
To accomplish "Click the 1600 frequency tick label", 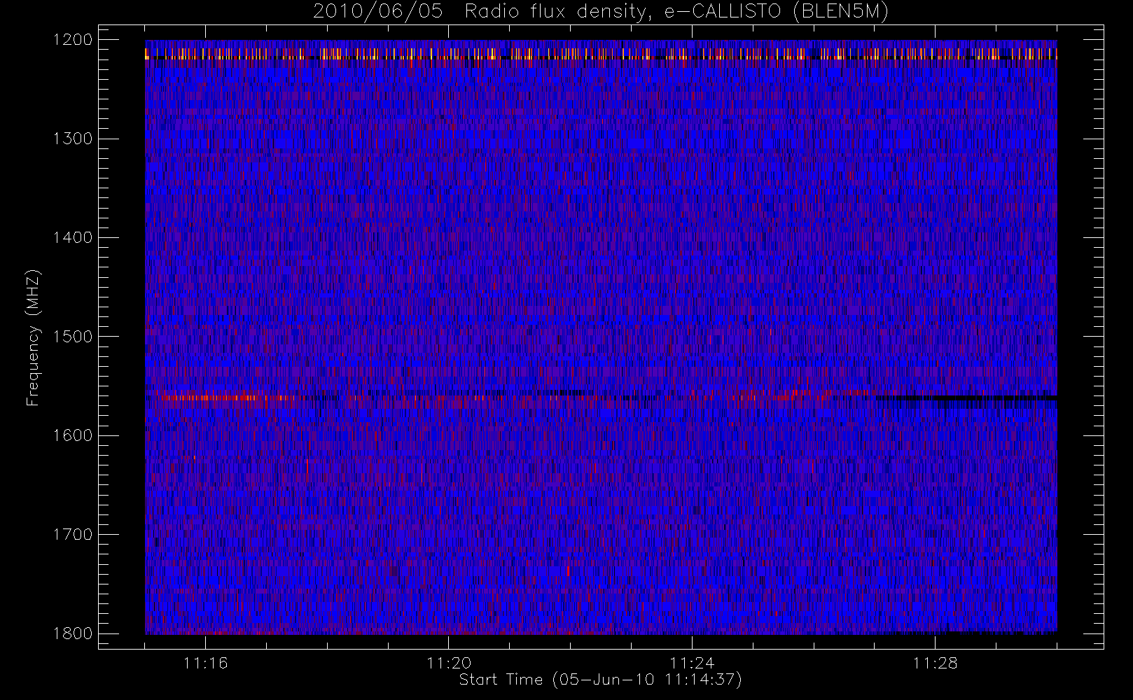I will pos(73,435).
